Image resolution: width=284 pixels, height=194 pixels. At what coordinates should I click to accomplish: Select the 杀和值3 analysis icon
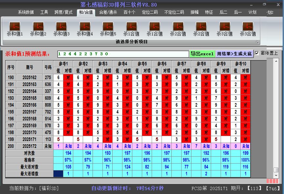click(61, 29)
